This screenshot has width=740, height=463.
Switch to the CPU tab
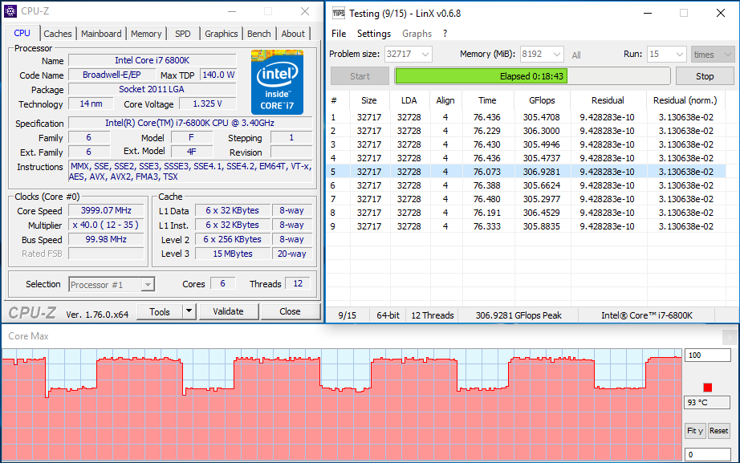coord(22,33)
